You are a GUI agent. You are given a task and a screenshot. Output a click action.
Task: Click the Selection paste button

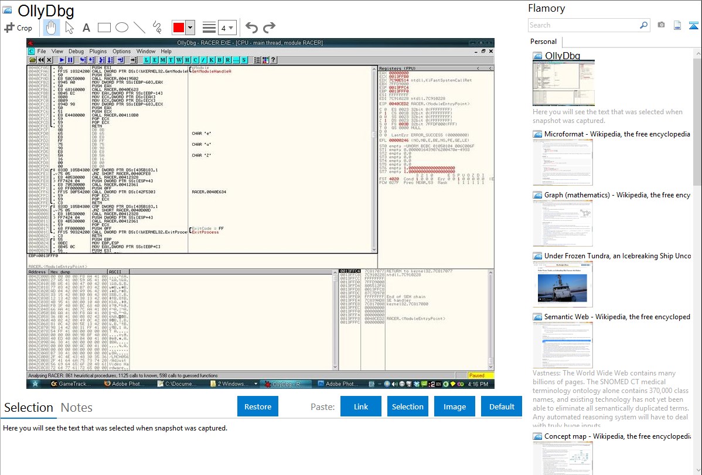tap(407, 406)
